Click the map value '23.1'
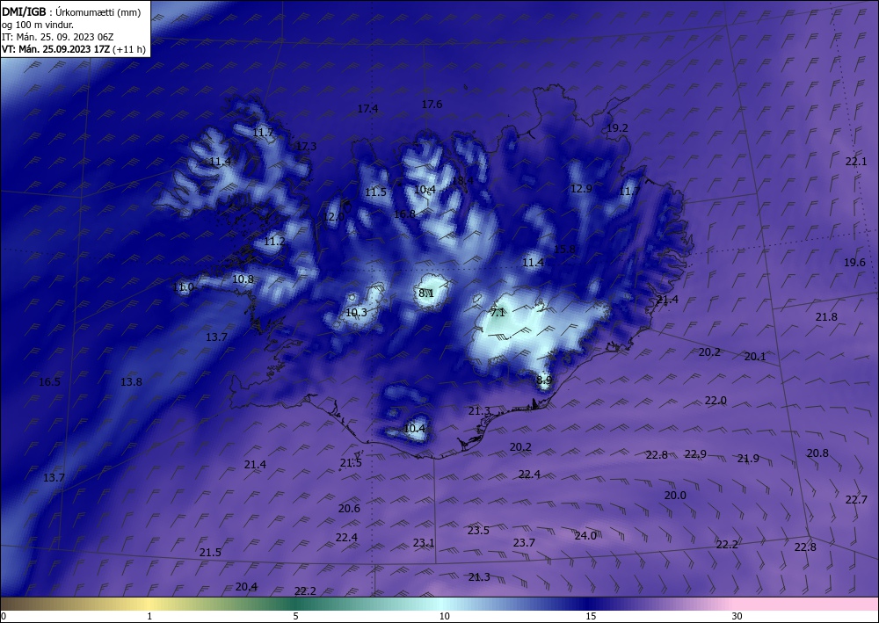This screenshot has width=879, height=623. coord(424,542)
